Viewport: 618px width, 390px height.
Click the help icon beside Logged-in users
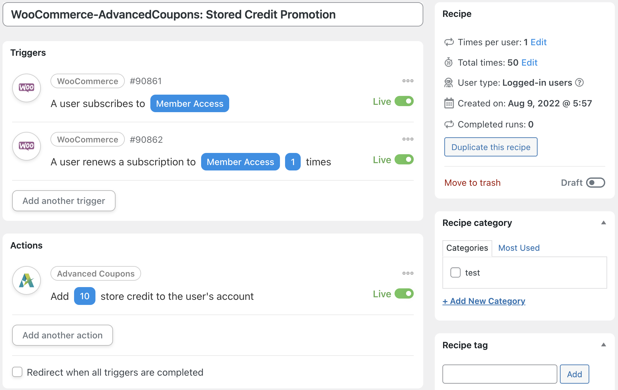click(x=579, y=83)
